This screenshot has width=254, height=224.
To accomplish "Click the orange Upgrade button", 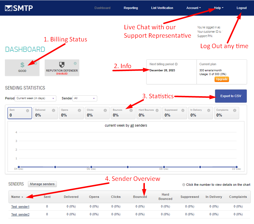I will [222, 79].
